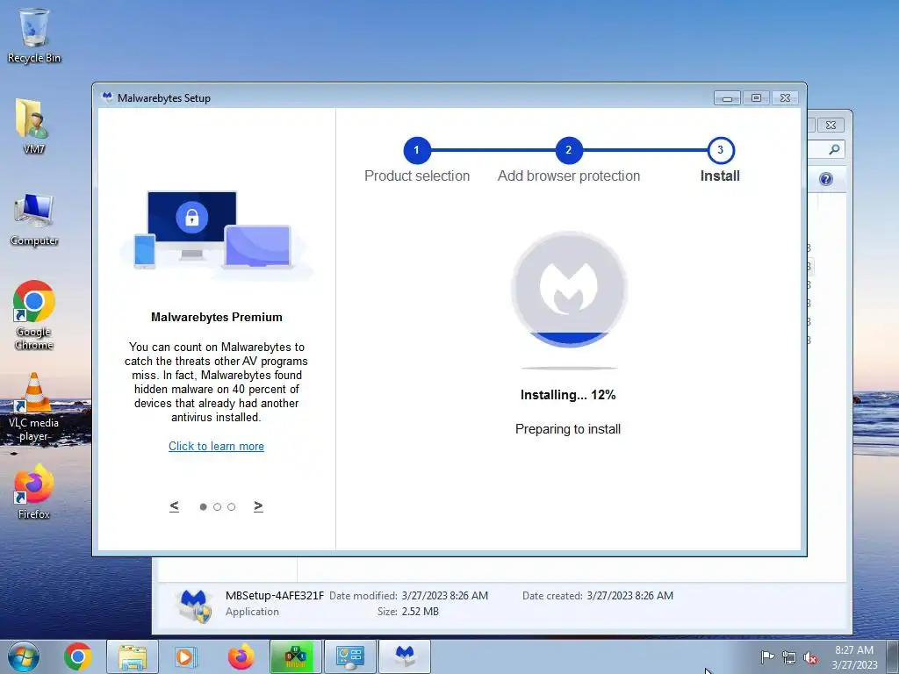The image size is (899, 674).
Task: Click the Date created value in the details pane
Action: point(630,596)
